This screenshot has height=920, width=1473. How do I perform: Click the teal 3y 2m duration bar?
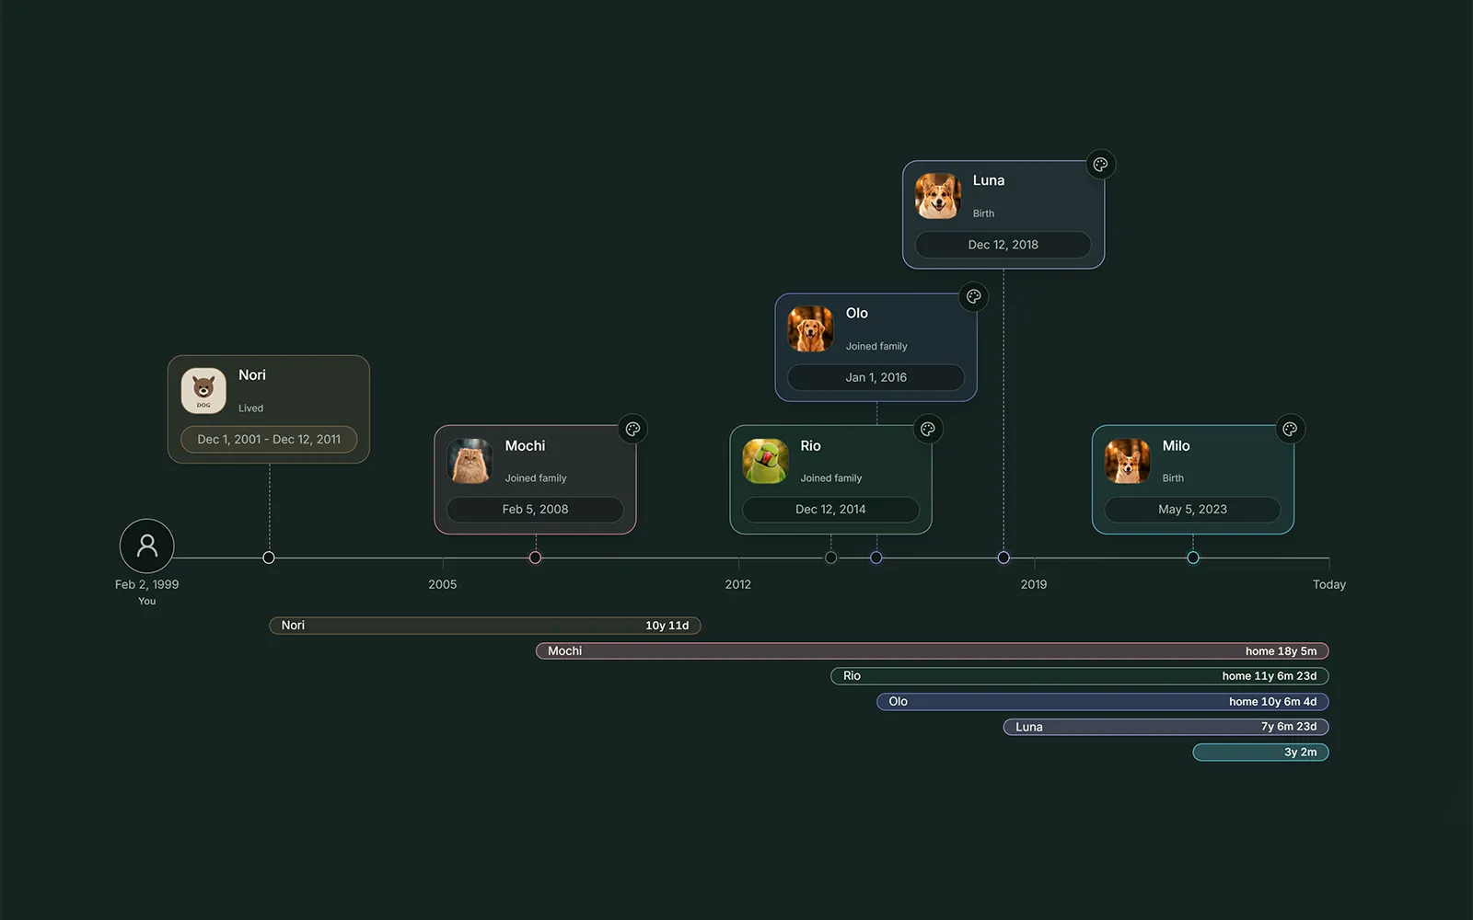[1261, 753]
